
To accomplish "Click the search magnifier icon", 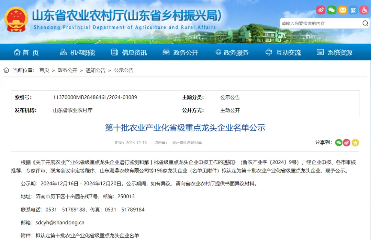I will pos(365,23).
